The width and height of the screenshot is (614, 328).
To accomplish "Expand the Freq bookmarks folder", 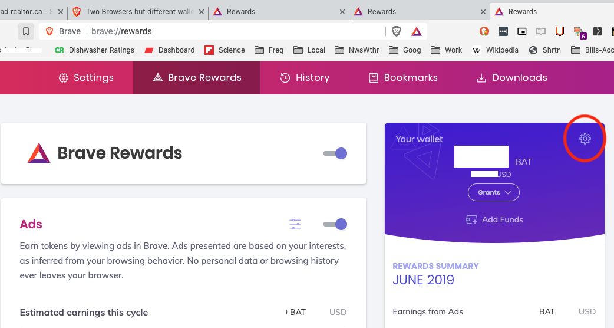I will click(269, 50).
